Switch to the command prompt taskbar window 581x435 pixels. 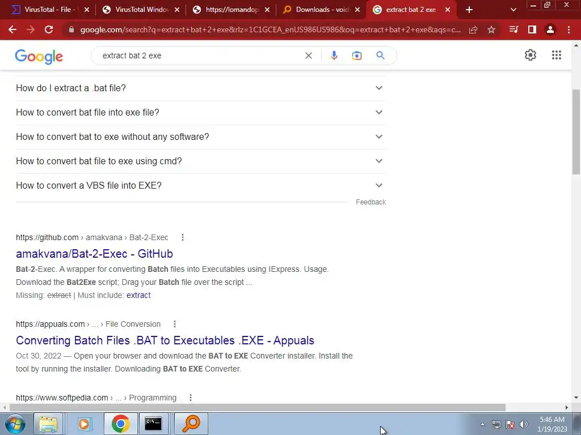(x=153, y=424)
